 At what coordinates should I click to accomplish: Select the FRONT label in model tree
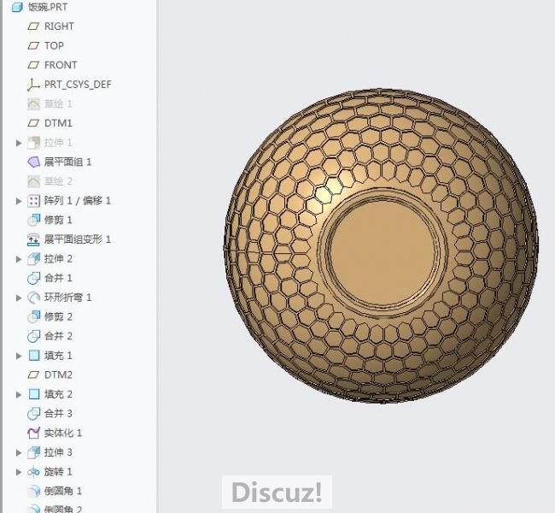[61, 65]
